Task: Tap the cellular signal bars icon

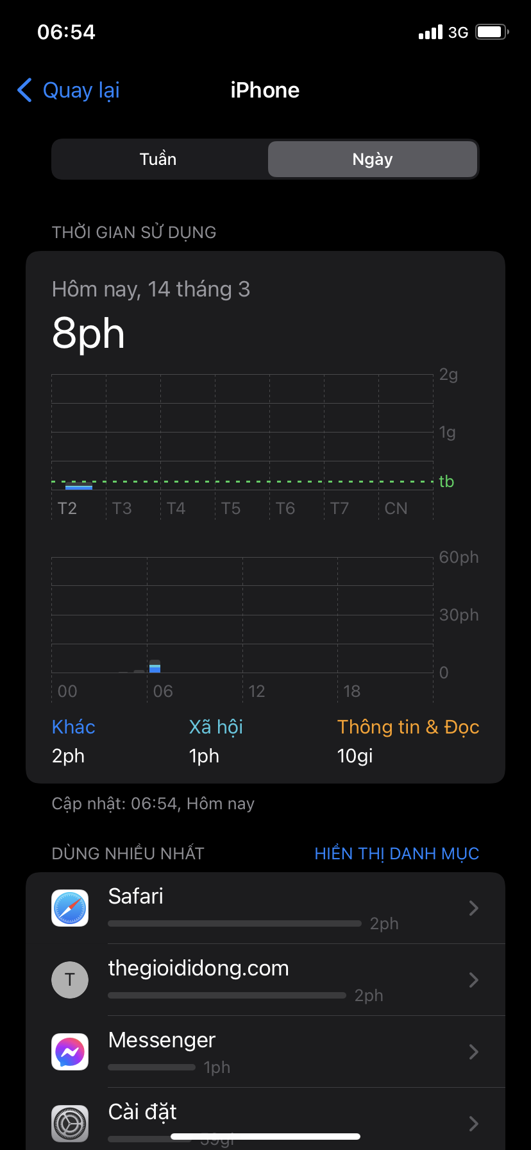Action: point(430,32)
